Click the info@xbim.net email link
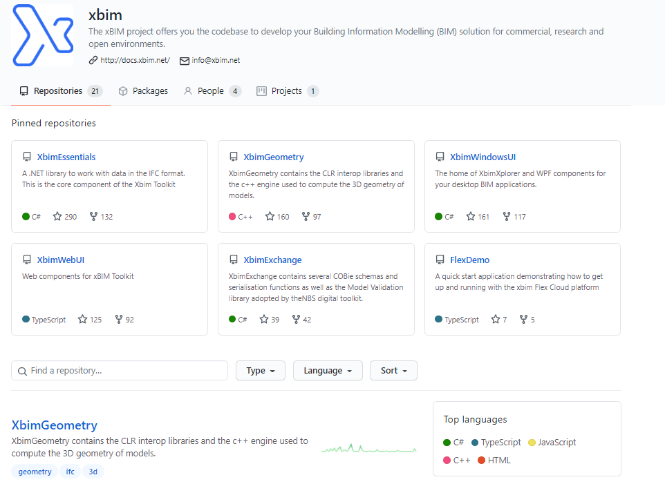The height and width of the screenshot is (484, 665). click(x=216, y=61)
